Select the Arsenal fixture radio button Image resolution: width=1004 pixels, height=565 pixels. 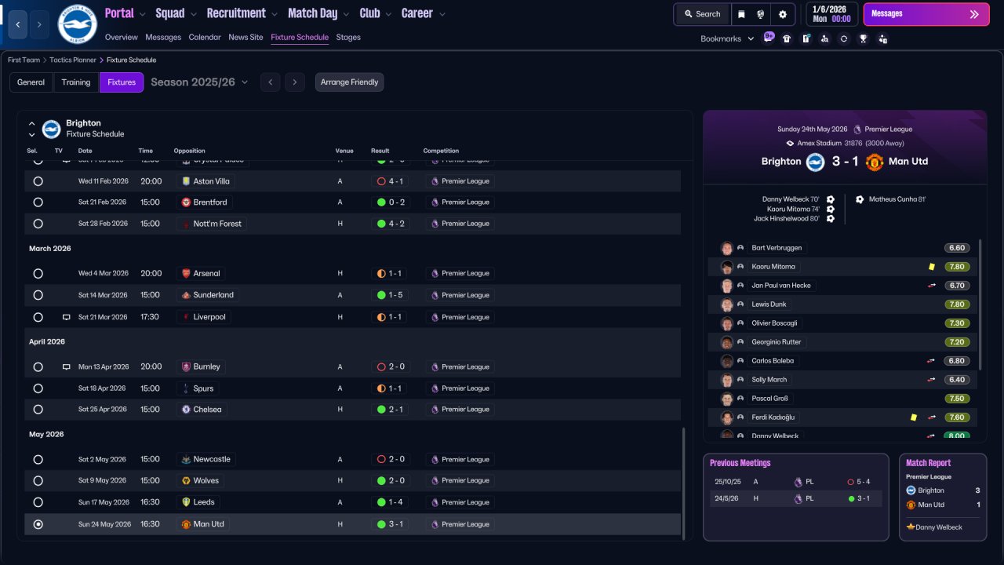click(38, 274)
